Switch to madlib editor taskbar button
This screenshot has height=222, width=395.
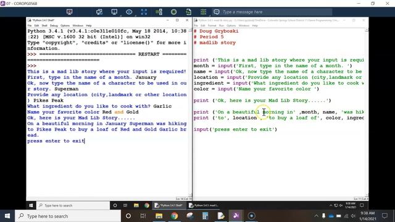coord(204,205)
